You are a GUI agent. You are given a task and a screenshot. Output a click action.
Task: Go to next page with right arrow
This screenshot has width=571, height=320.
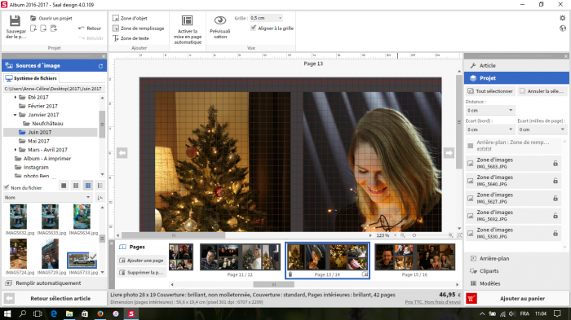(x=449, y=153)
